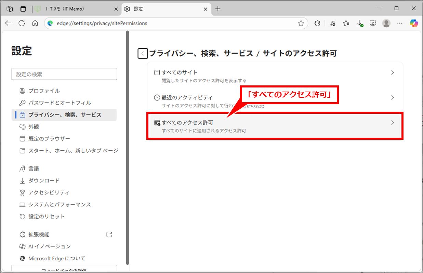Open 拡張機能 external link in sidebar
Screen dimensions: 423x273
pyautogui.click(x=109, y=234)
